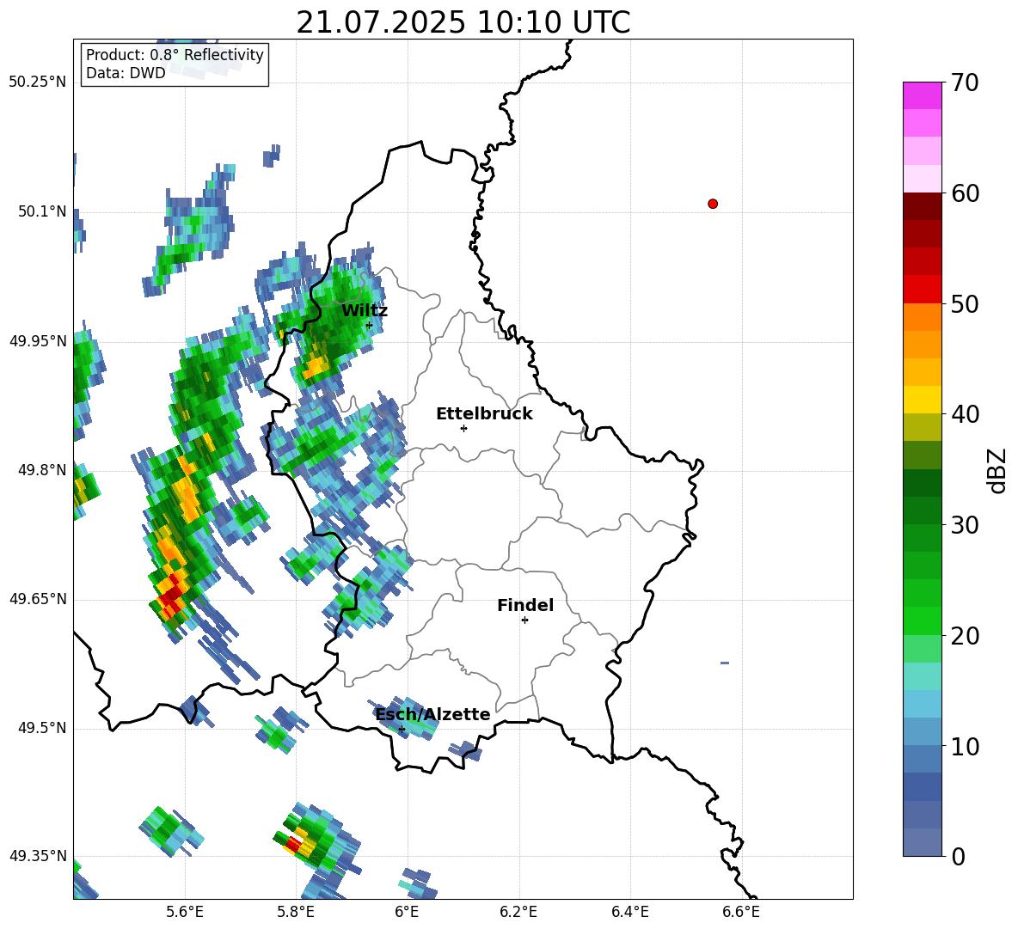Viewport: 1018px width, 929px height.
Task: Pick the orange colorbar segment below 50
Action: point(922,317)
